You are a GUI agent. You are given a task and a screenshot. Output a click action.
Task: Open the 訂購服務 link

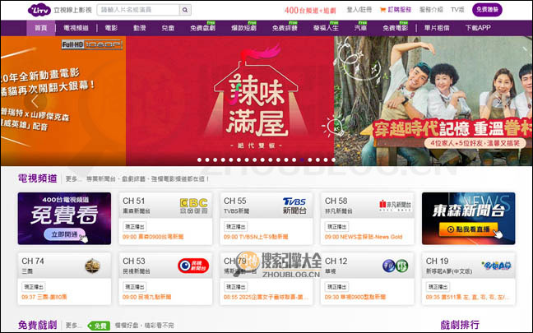(x=400, y=10)
